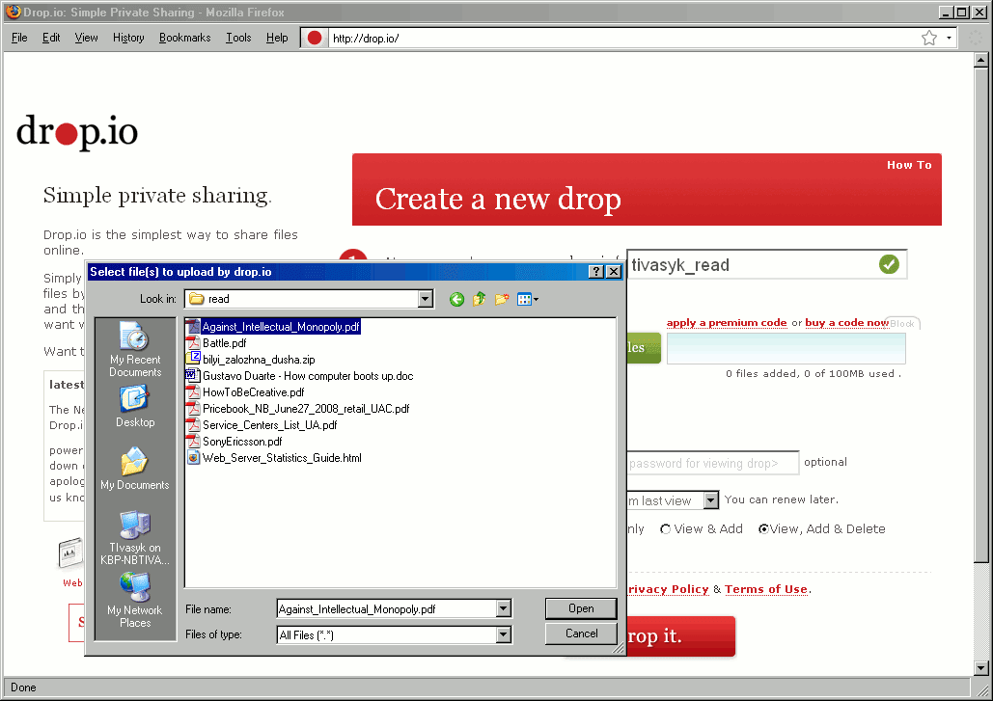This screenshot has height=701, width=993.
Task: Select Gustavo Duarte - How computer boots up.doc
Action: [299, 376]
